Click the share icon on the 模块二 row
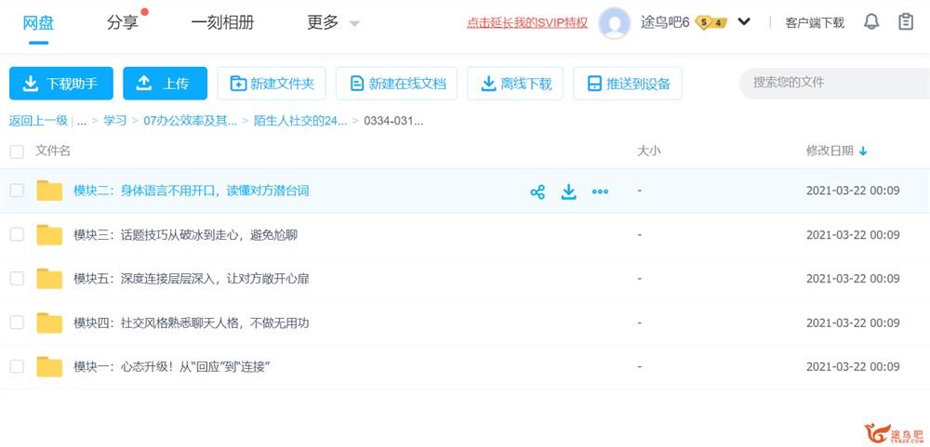 [x=538, y=191]
